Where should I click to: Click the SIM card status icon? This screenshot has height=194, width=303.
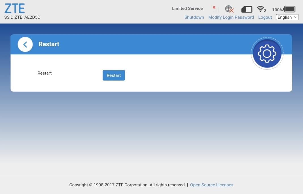(x=247, y=9)
